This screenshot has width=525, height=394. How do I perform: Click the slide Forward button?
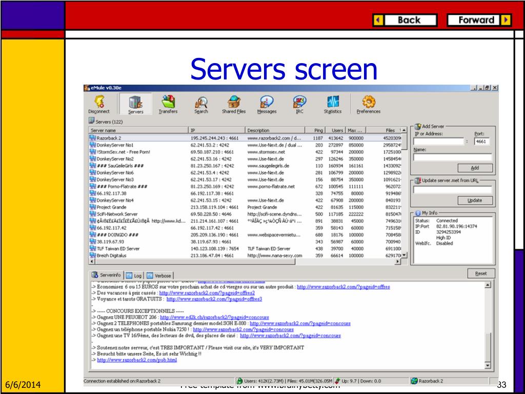pyautogui.click(x=479, y=20)
